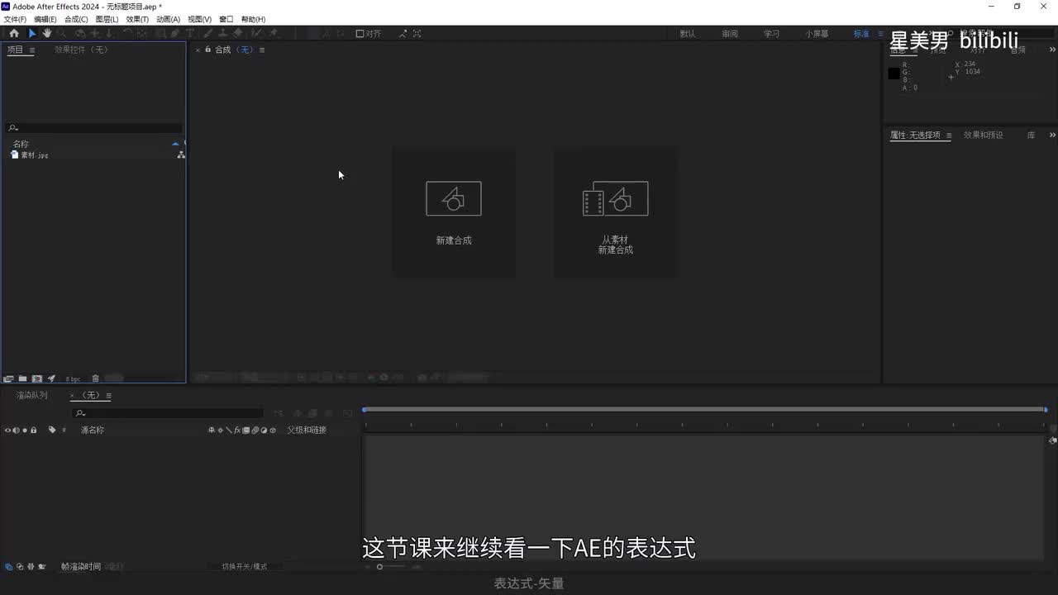The width and height of the screenshot is (1058, 595).
Task: Expand overflow panels beside 音频 tab
Action: pyautogui.click(x=1052, y=50)
